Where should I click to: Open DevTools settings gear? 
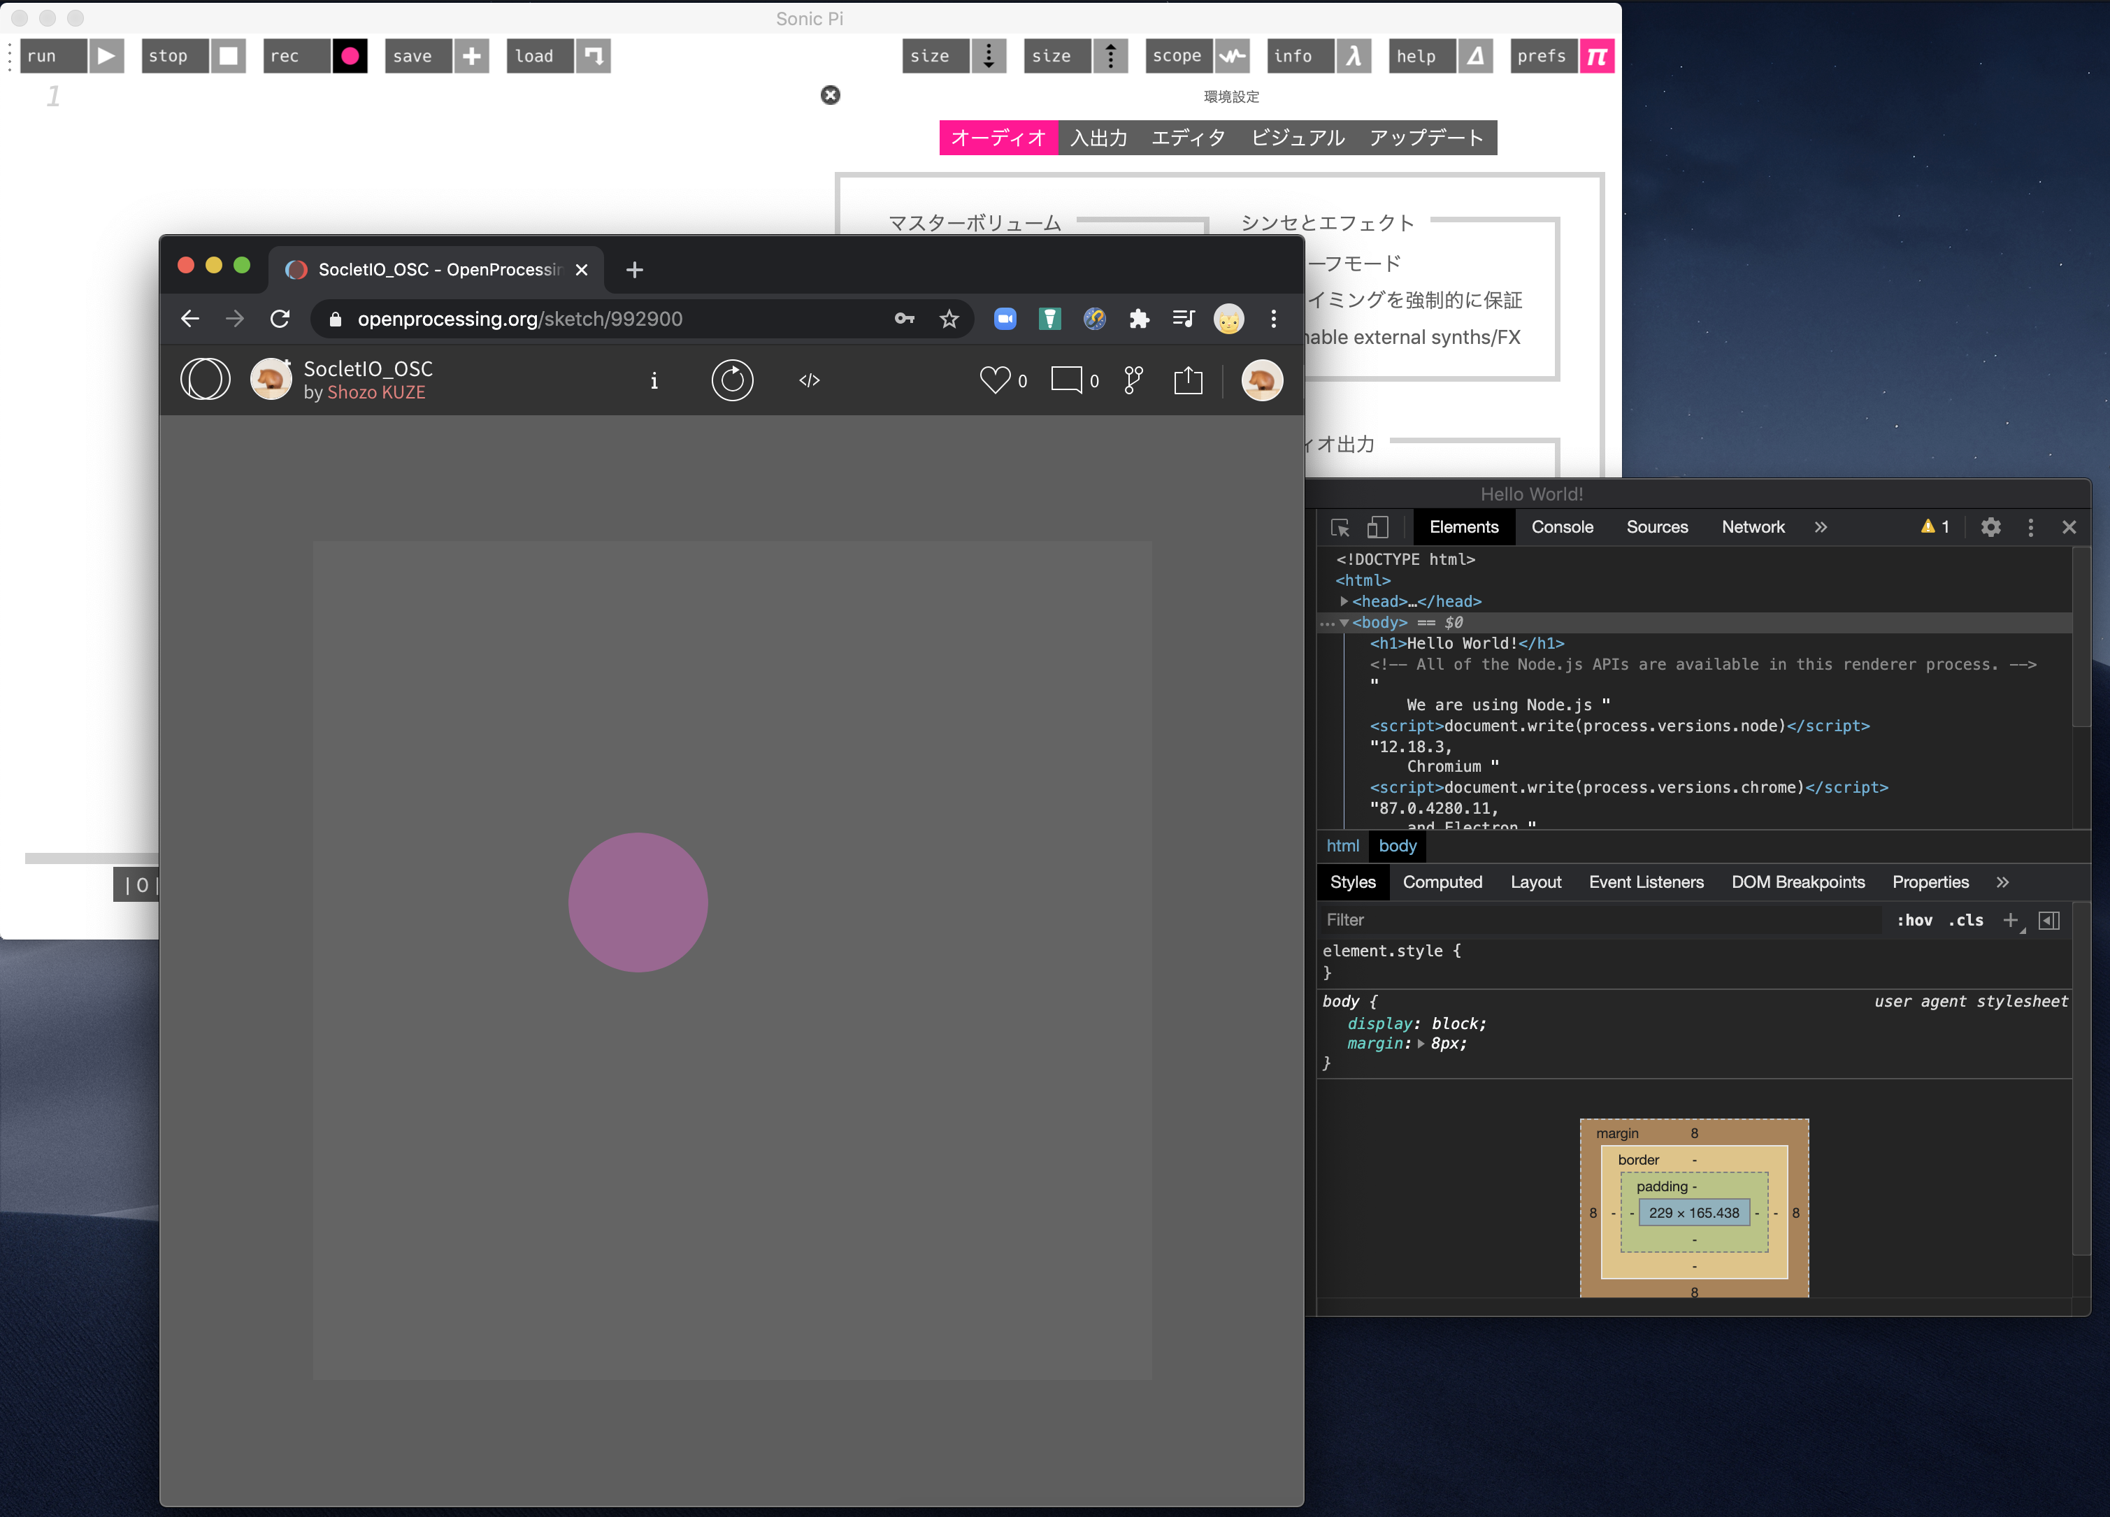pyautogui.click(x=1990, y=527)
